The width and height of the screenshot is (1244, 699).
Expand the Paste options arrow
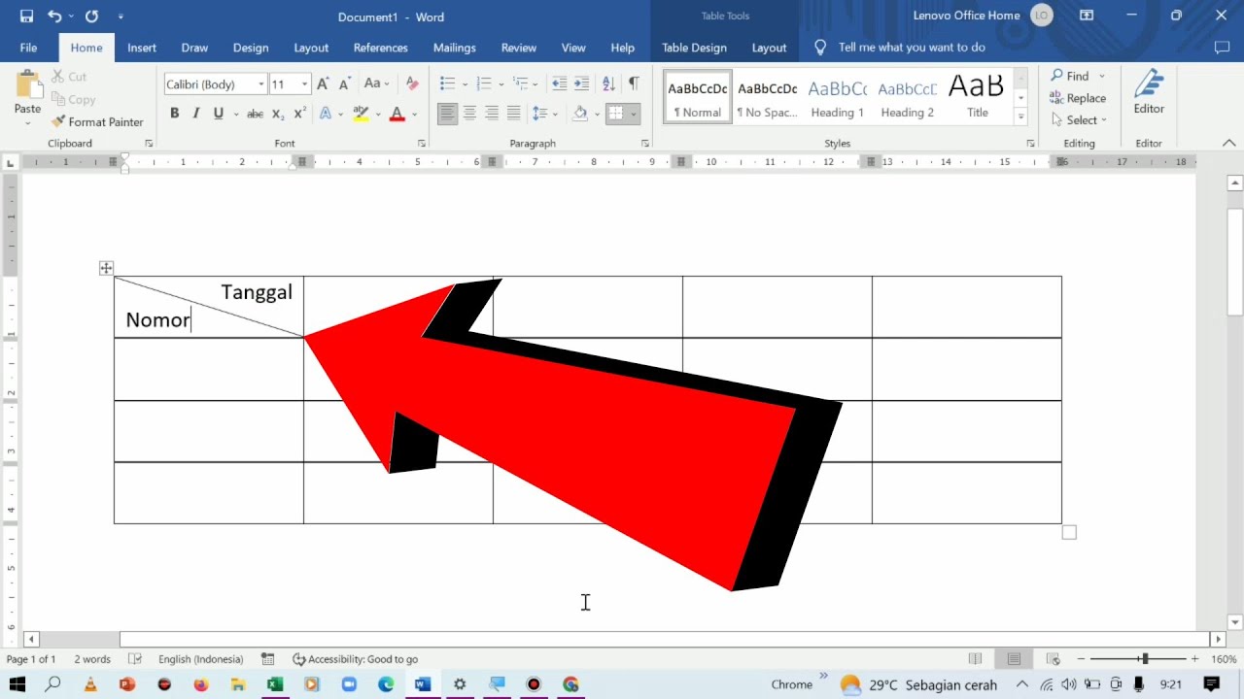click(27, 123)
